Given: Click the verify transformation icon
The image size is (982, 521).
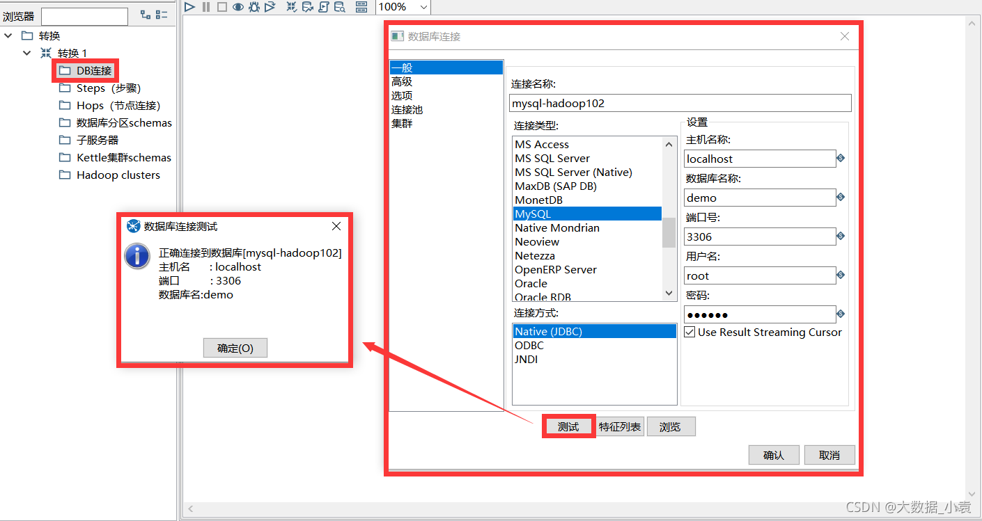Looking at the screenshot, I should pyautogui.click(x=292, y=7).
